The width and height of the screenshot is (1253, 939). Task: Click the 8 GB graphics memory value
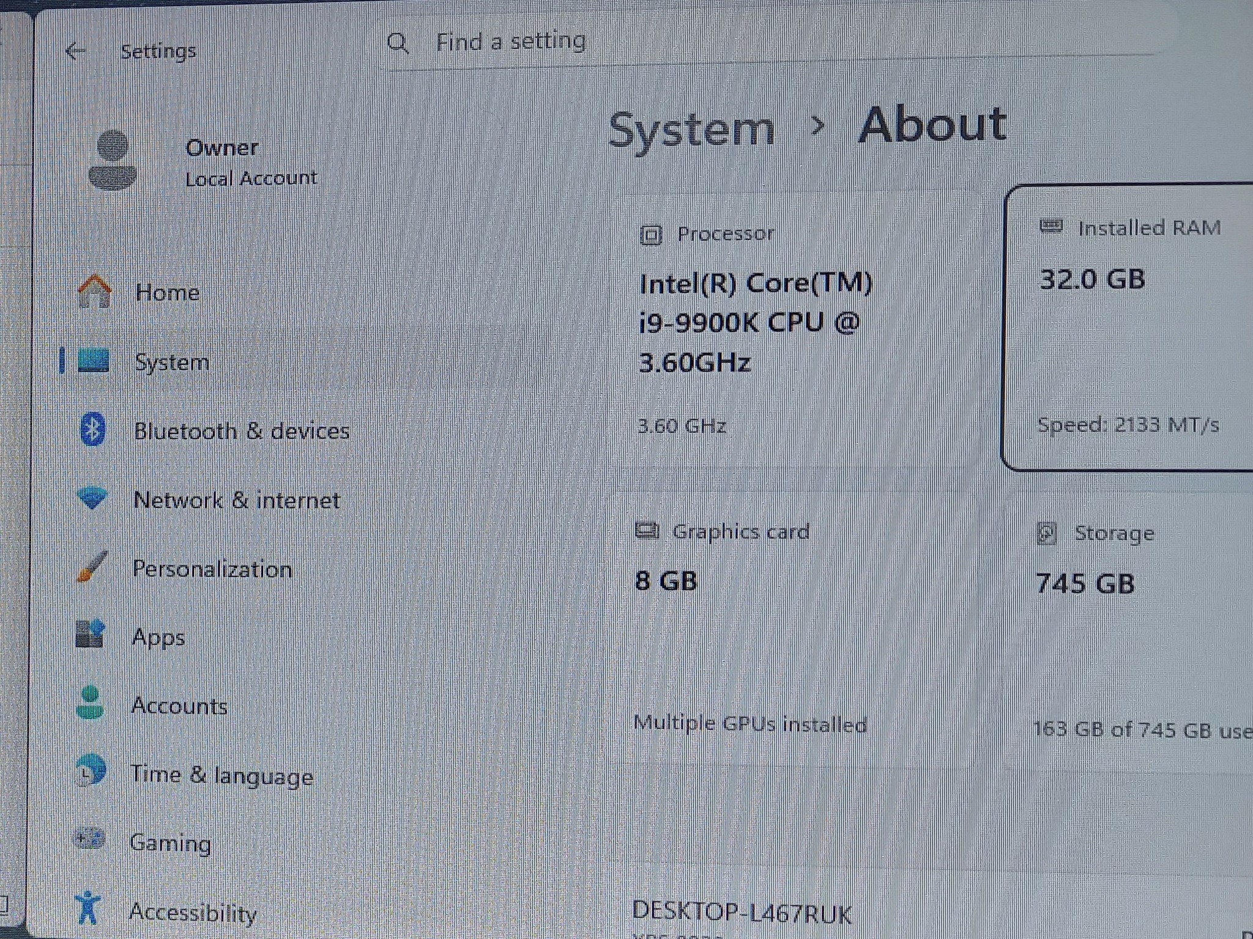(x=666, y=581)
